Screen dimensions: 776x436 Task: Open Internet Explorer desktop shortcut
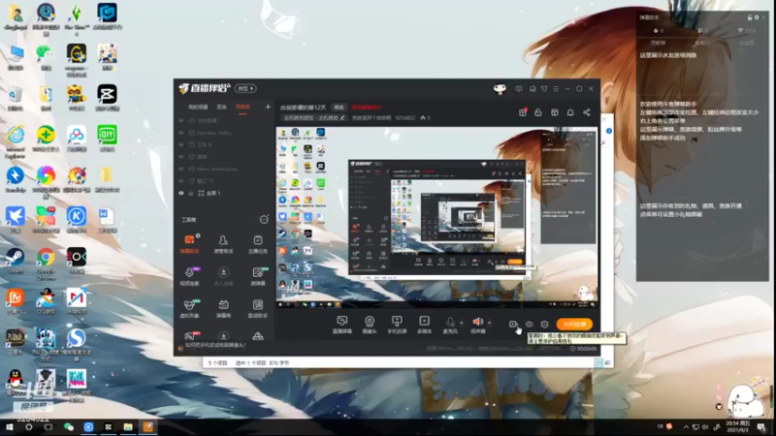pyautogui.click(x=16, y=141)
